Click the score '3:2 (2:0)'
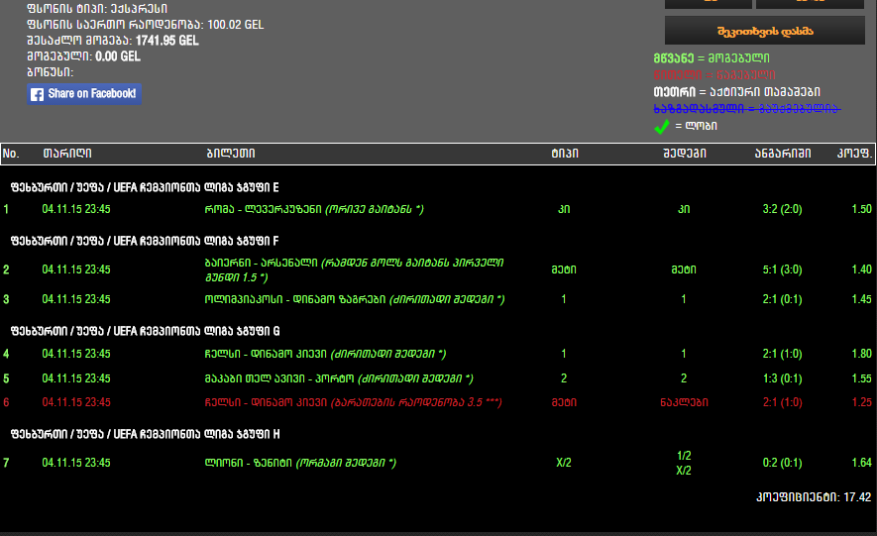 coord(782,209)
